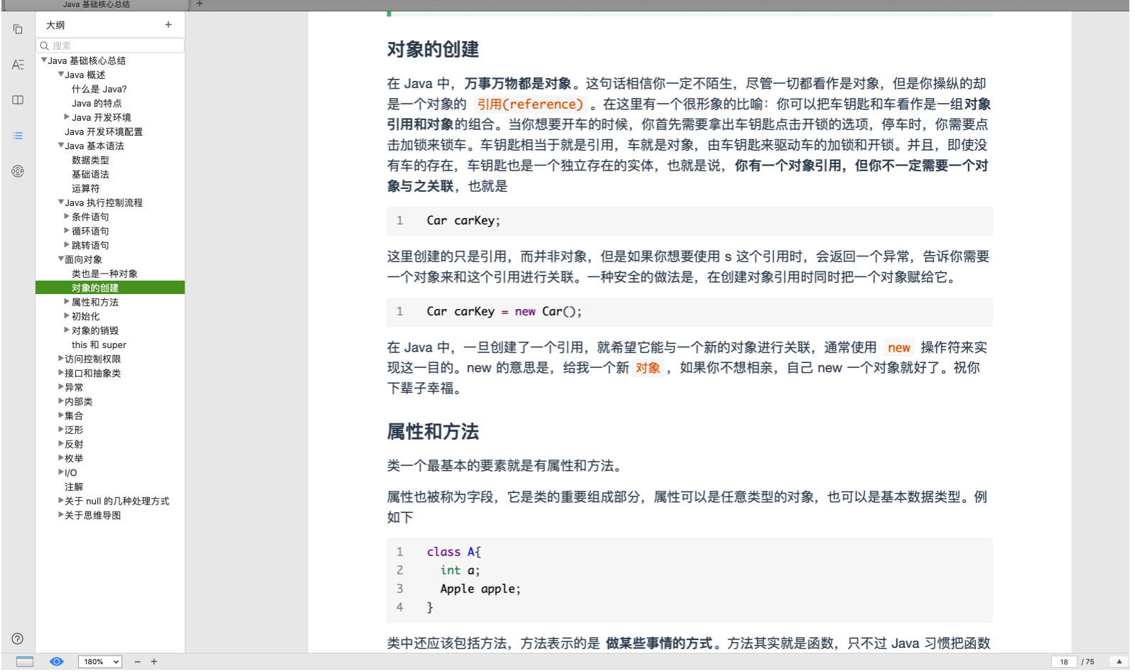Image resolution: width=1135 pixels, height=672 pixels.
Task: Click code line Car carKey = new Car();
Action: coord(504,311)
